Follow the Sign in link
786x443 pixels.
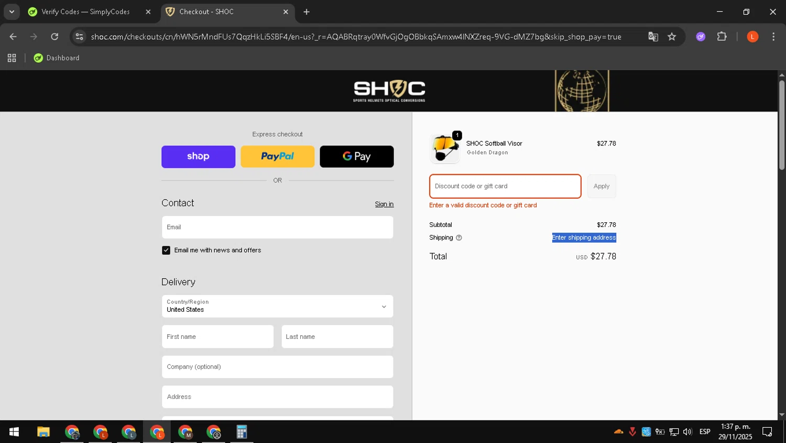pos(384,204)
